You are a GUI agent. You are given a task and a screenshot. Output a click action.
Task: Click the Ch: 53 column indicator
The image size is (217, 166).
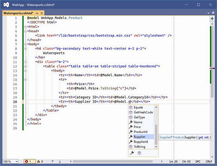(186, 161)
